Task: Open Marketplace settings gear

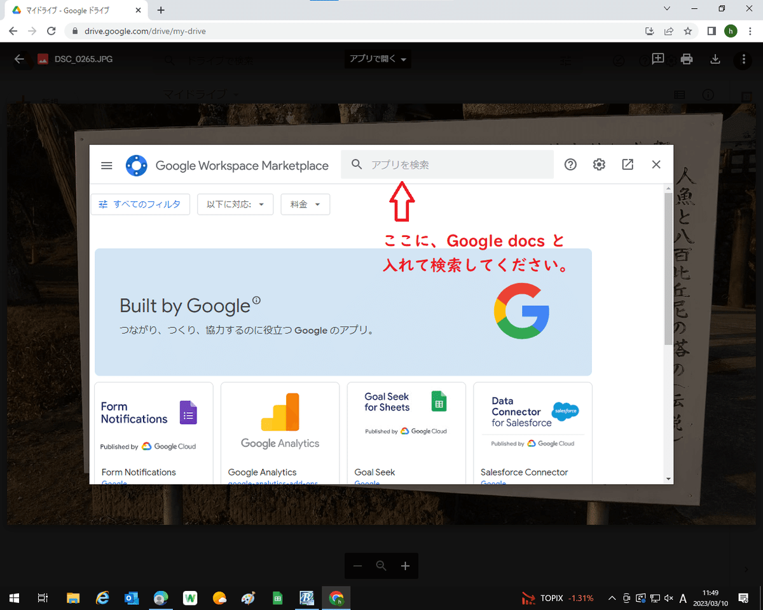Action: pyautogui.click(x=599, y=165)
